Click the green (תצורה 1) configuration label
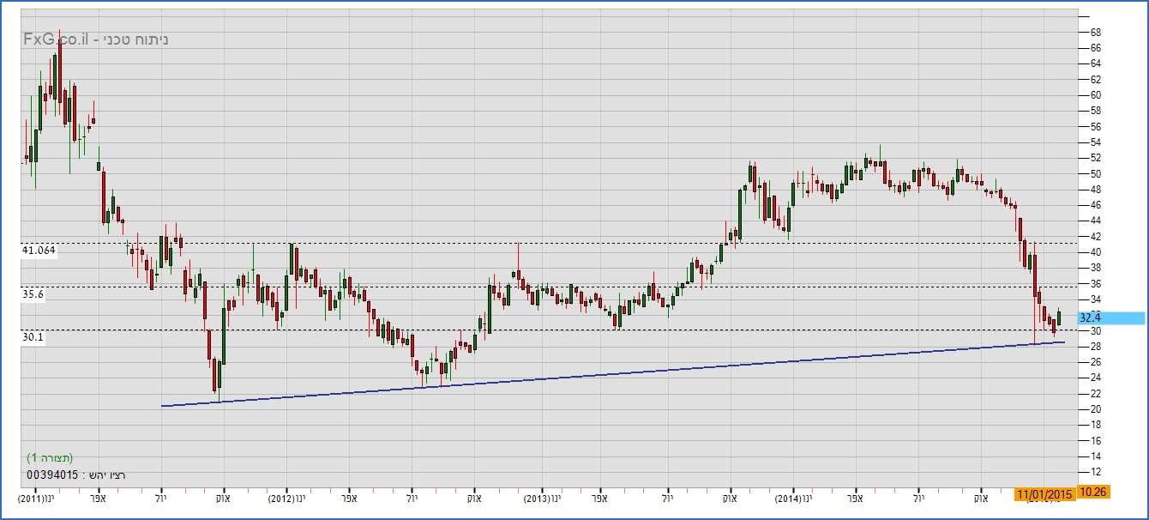Viewport: 1149px width, 520px height. coord(50,457)
